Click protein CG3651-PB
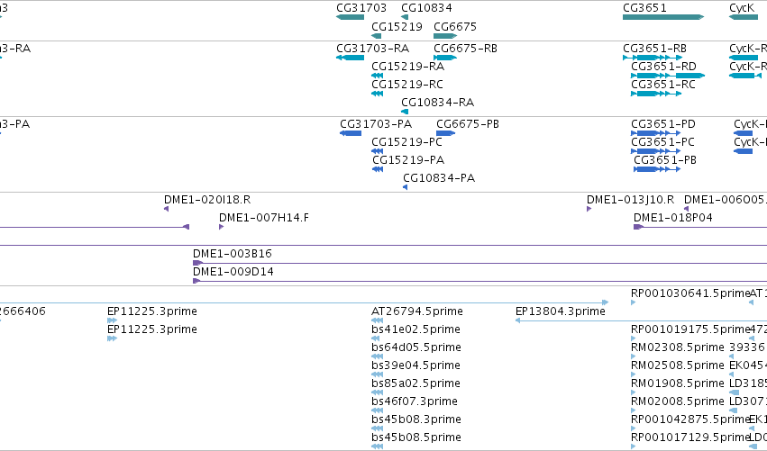The width and height of the screenshot is (767, 451). (x=657, y=169)
